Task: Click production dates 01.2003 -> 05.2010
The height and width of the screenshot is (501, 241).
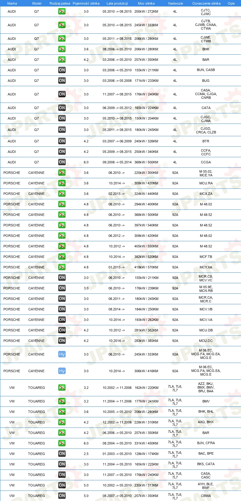Action: click(117, 454)
